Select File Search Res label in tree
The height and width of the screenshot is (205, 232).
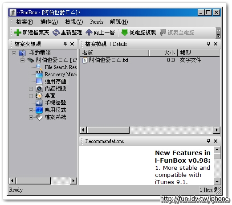tap(61, 67)
